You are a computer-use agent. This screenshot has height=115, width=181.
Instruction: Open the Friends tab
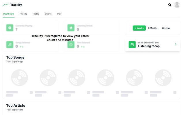pyautogui.click(x=23, y=14)
